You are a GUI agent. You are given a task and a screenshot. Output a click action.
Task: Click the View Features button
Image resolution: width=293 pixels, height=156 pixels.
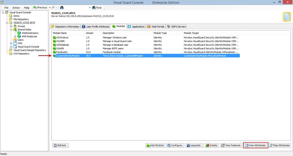[231, 145]
